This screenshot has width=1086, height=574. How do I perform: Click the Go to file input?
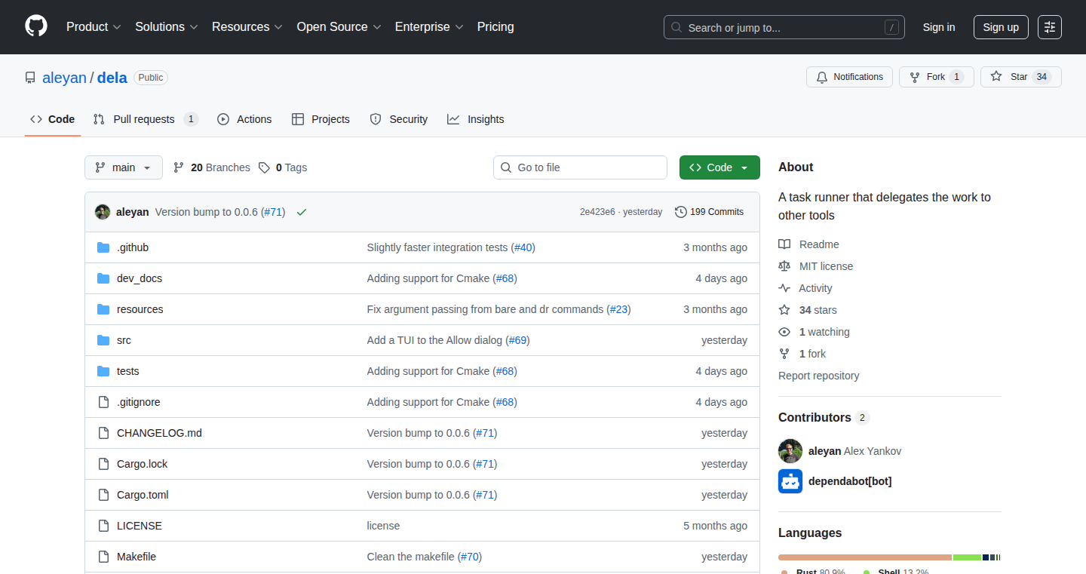click(581, 167)
